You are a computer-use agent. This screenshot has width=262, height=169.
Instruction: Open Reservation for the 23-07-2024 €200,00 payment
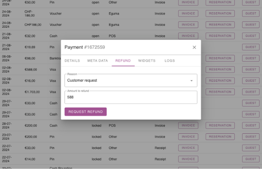click(x=220, y=137)
